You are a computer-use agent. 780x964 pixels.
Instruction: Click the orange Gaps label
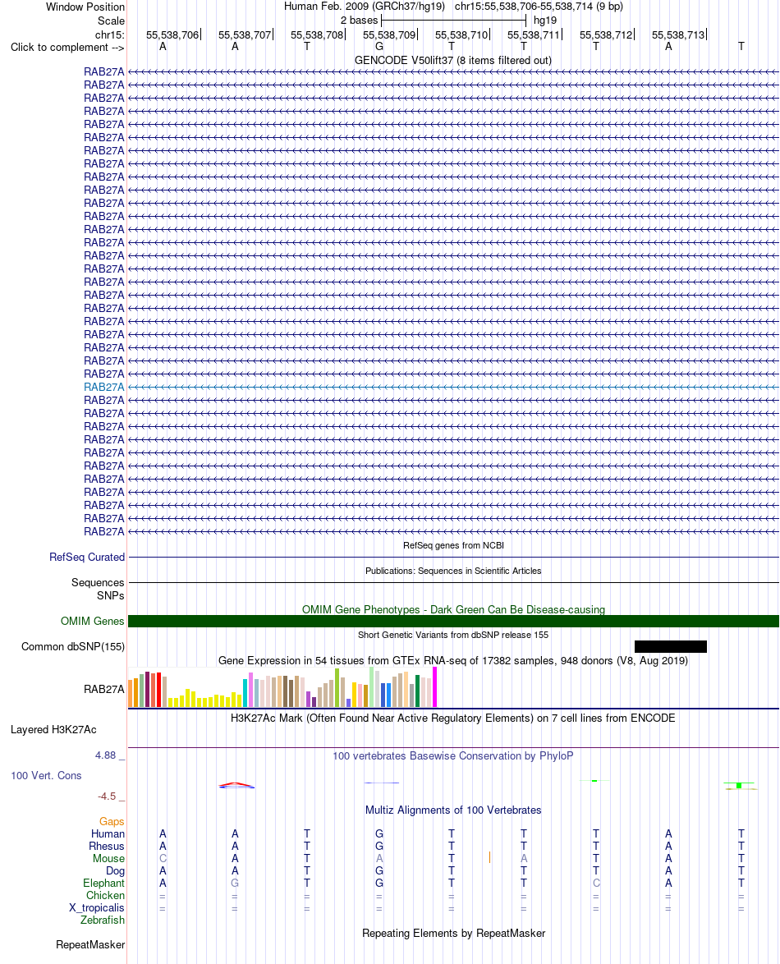click(112, 821)
